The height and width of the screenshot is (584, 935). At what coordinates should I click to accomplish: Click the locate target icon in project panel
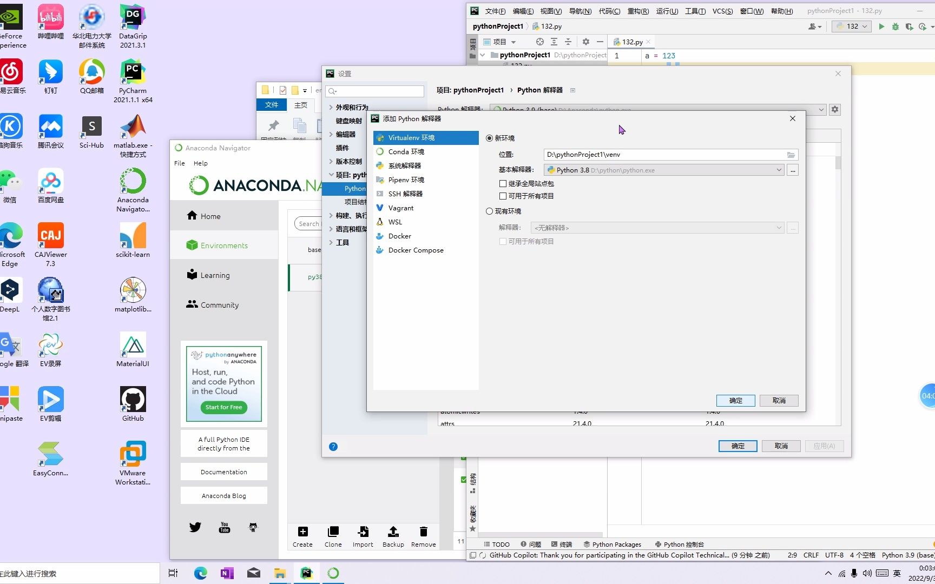539,42
